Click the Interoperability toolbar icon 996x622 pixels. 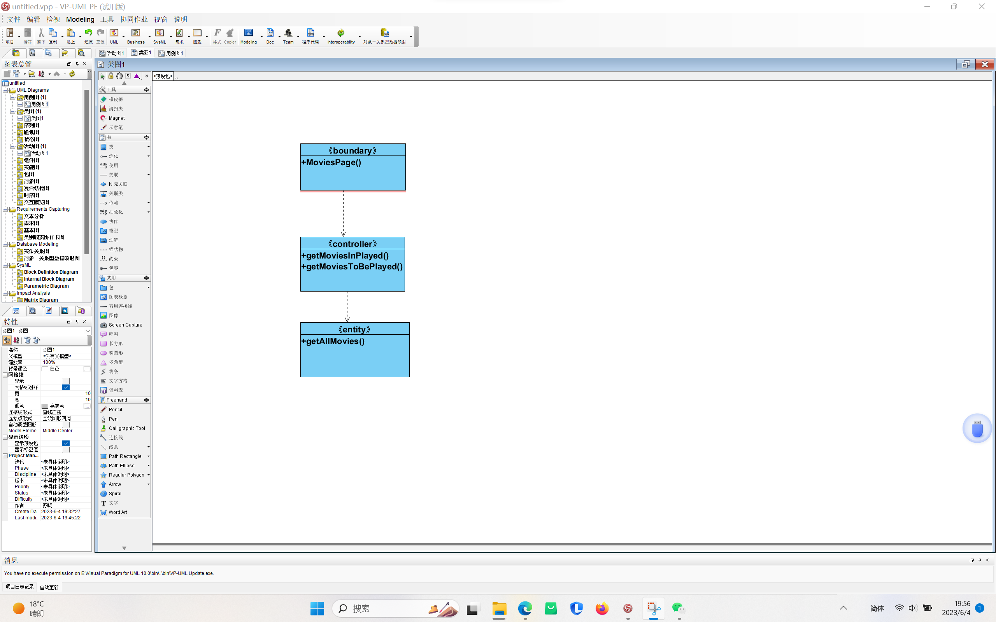tap(340, 33)
